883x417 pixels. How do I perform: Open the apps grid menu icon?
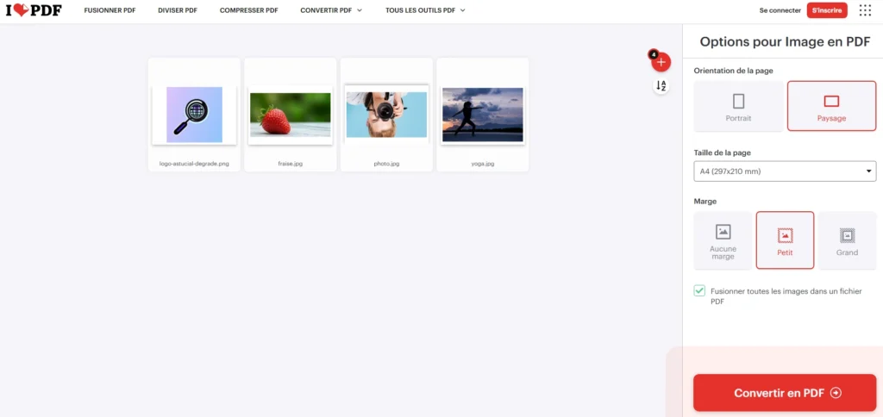pos(865,10)
